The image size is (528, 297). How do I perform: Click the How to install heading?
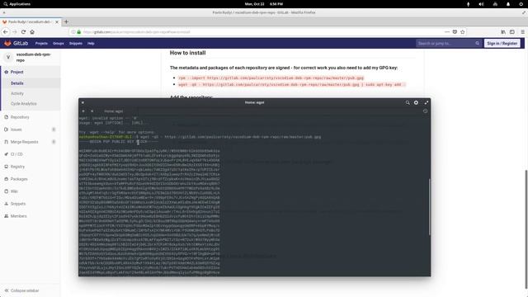187,53
